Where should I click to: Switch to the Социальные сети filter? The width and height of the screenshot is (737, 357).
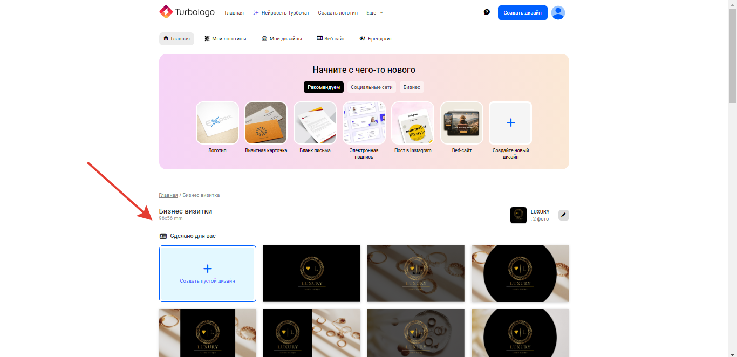pyautogui.click(x=371, y=87)
